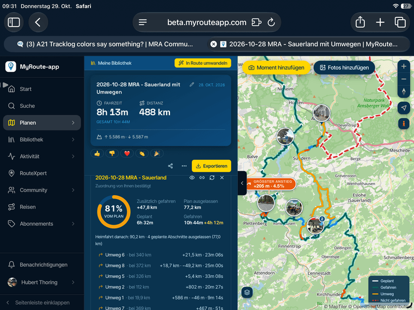Open Safari share sheet

pyautogui.click(x=360, y=22)
